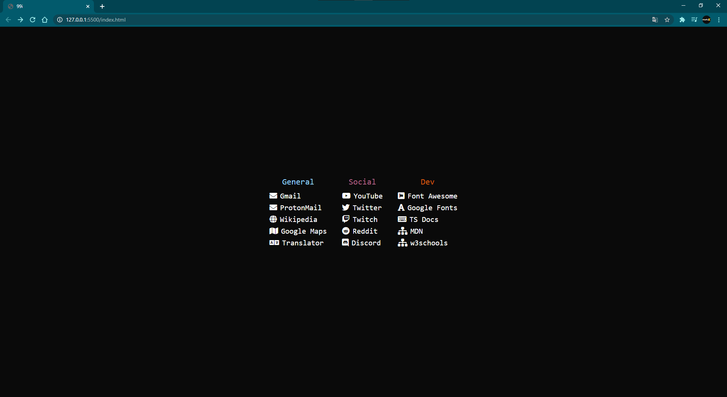Click the Translator A-to-character icon
Viewport: 727px width, 397px height.
coord(273,243)
